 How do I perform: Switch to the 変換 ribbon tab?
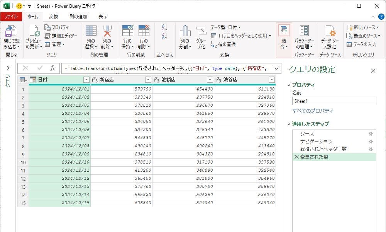54,17
